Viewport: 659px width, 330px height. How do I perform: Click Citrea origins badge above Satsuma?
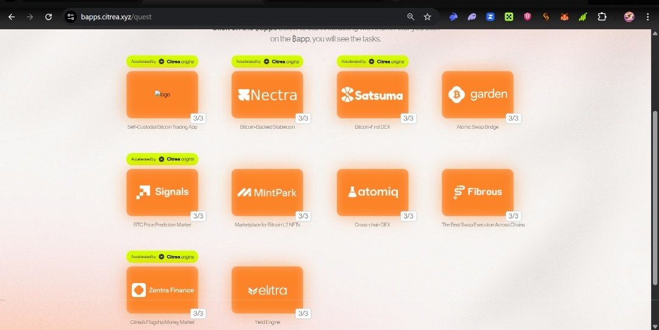[372, 62]
